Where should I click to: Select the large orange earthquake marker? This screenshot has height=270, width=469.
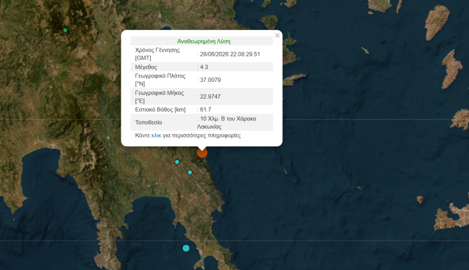pyautogui.click(x=202, y=152)
